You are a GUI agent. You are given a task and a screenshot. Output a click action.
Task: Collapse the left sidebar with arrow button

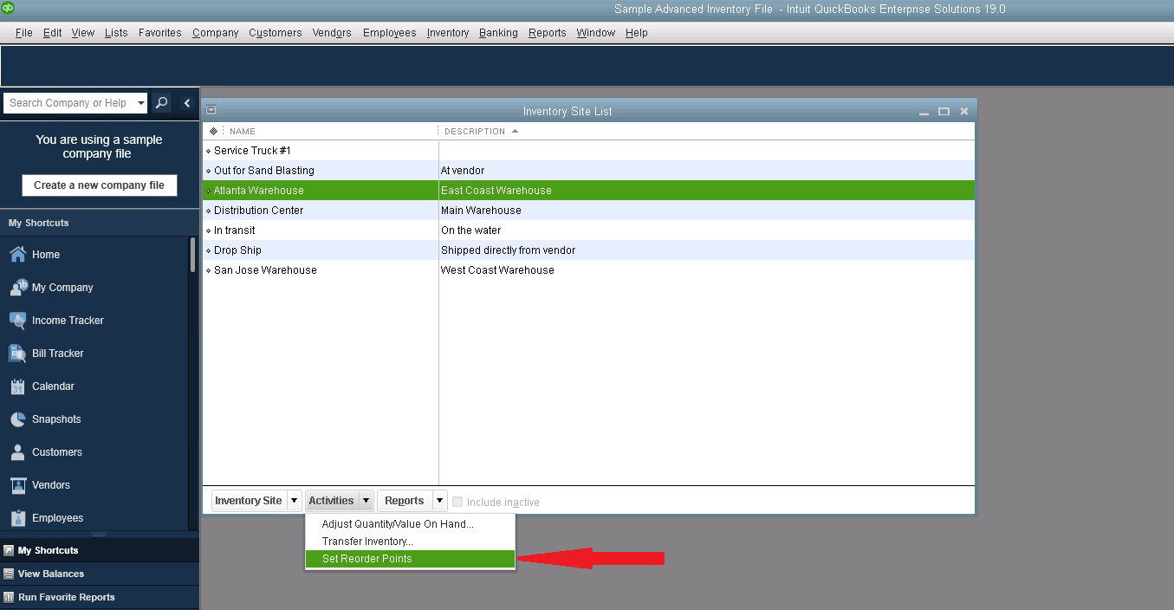pyautogui.click(x=187, y=103)
